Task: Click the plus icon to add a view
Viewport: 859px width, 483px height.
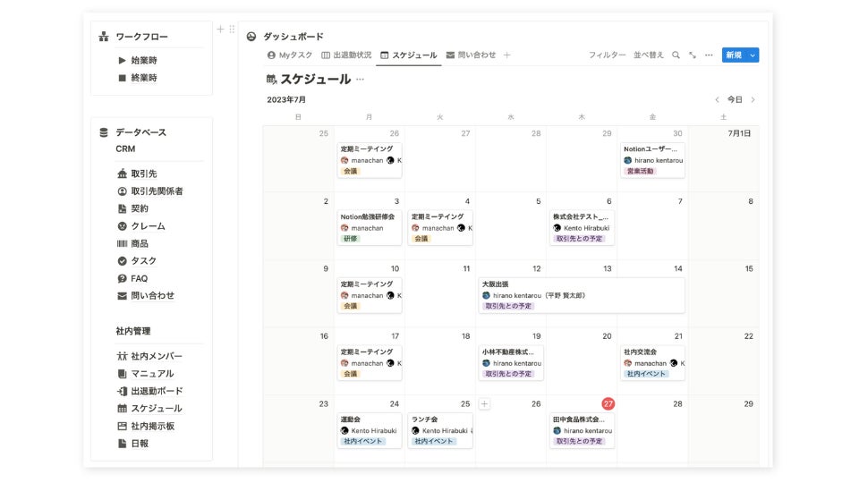Action: tap(506, 55)
